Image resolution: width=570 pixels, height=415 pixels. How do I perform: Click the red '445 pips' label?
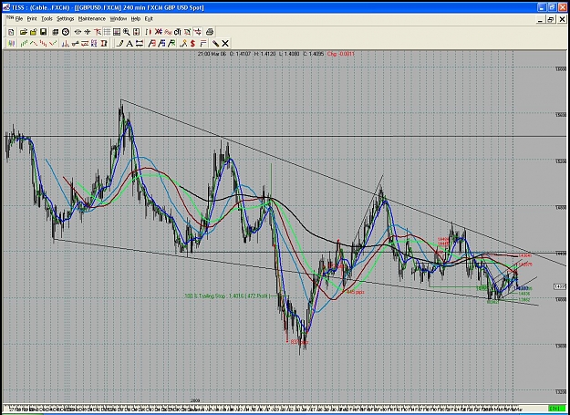point(355,292)
